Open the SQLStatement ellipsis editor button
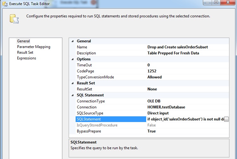237x159 pixels. (226, 119)
